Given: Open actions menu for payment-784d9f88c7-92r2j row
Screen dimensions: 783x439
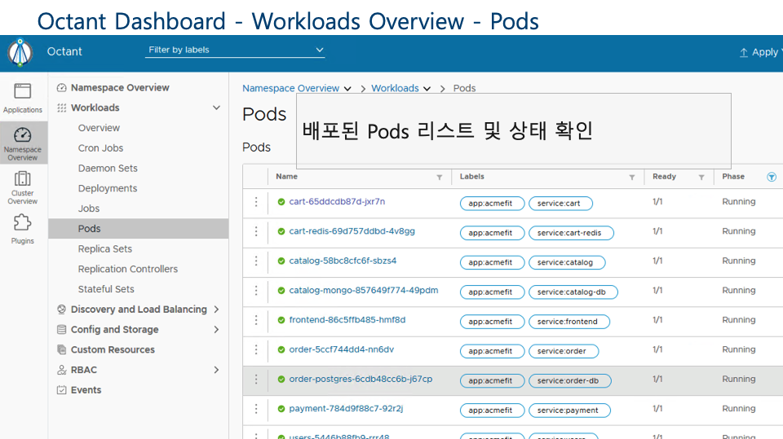Looking at the screenshot, I should pos(256,409).
